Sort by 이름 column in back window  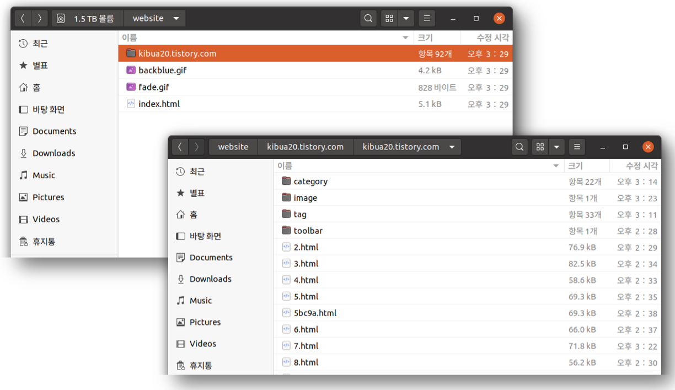coord(266,38)
